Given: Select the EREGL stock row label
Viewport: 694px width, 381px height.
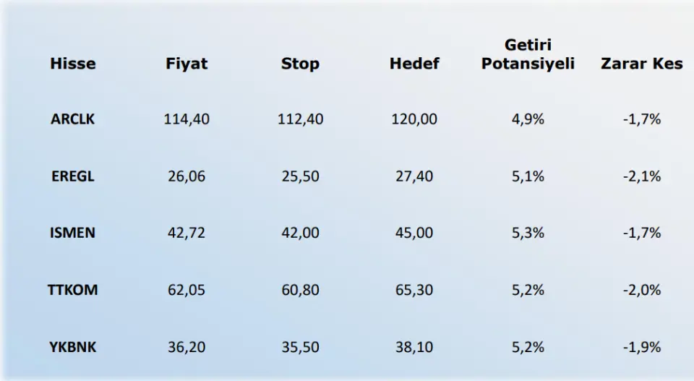Looking at the screenshot, I should [x=73, y=176].
